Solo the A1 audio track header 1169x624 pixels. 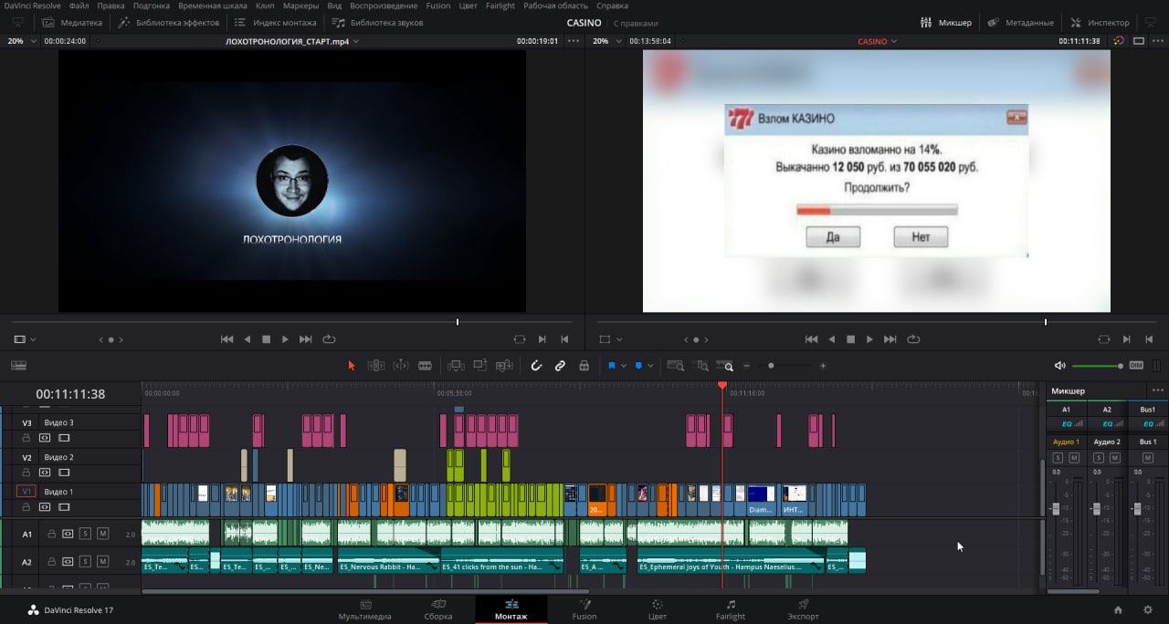click(x=85, y=534)
